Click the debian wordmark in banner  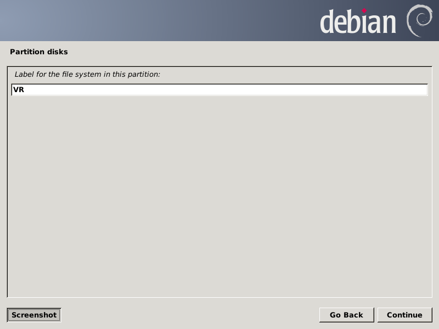(358, 21)
